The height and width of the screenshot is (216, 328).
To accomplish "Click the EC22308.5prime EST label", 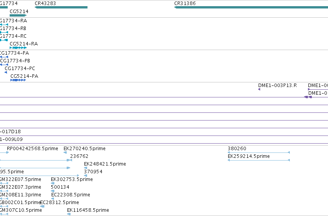I will click(71, 195).
